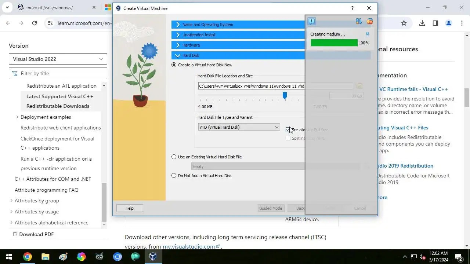This screenshot has height=264, width=470.
Task: Click the notification center speech bubble icon
Action: pyautogui.click(x=311, y=21)
